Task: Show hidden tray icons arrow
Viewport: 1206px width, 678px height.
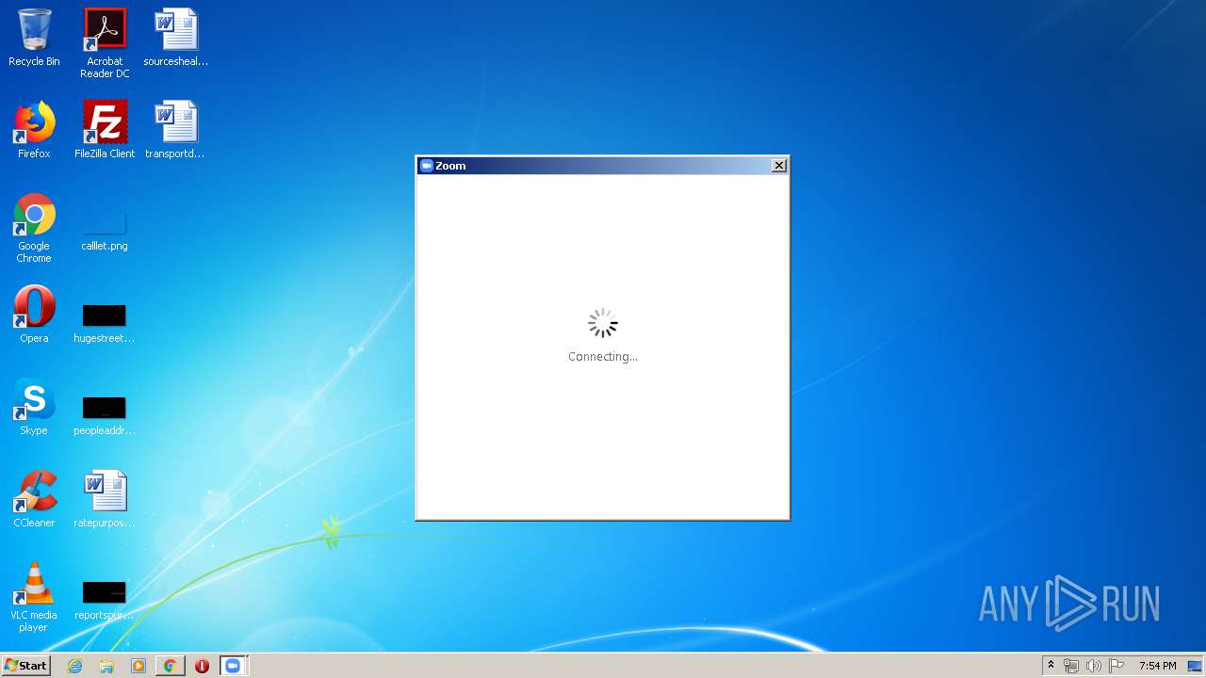Action: tap(1051, 666)
